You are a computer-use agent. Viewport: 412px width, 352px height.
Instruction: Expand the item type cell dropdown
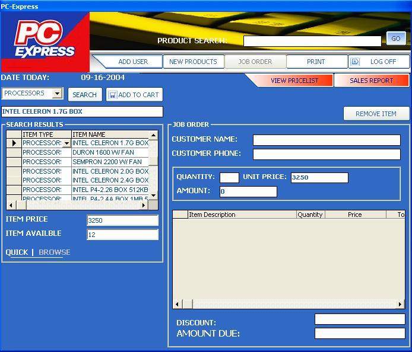coord(66,143)
